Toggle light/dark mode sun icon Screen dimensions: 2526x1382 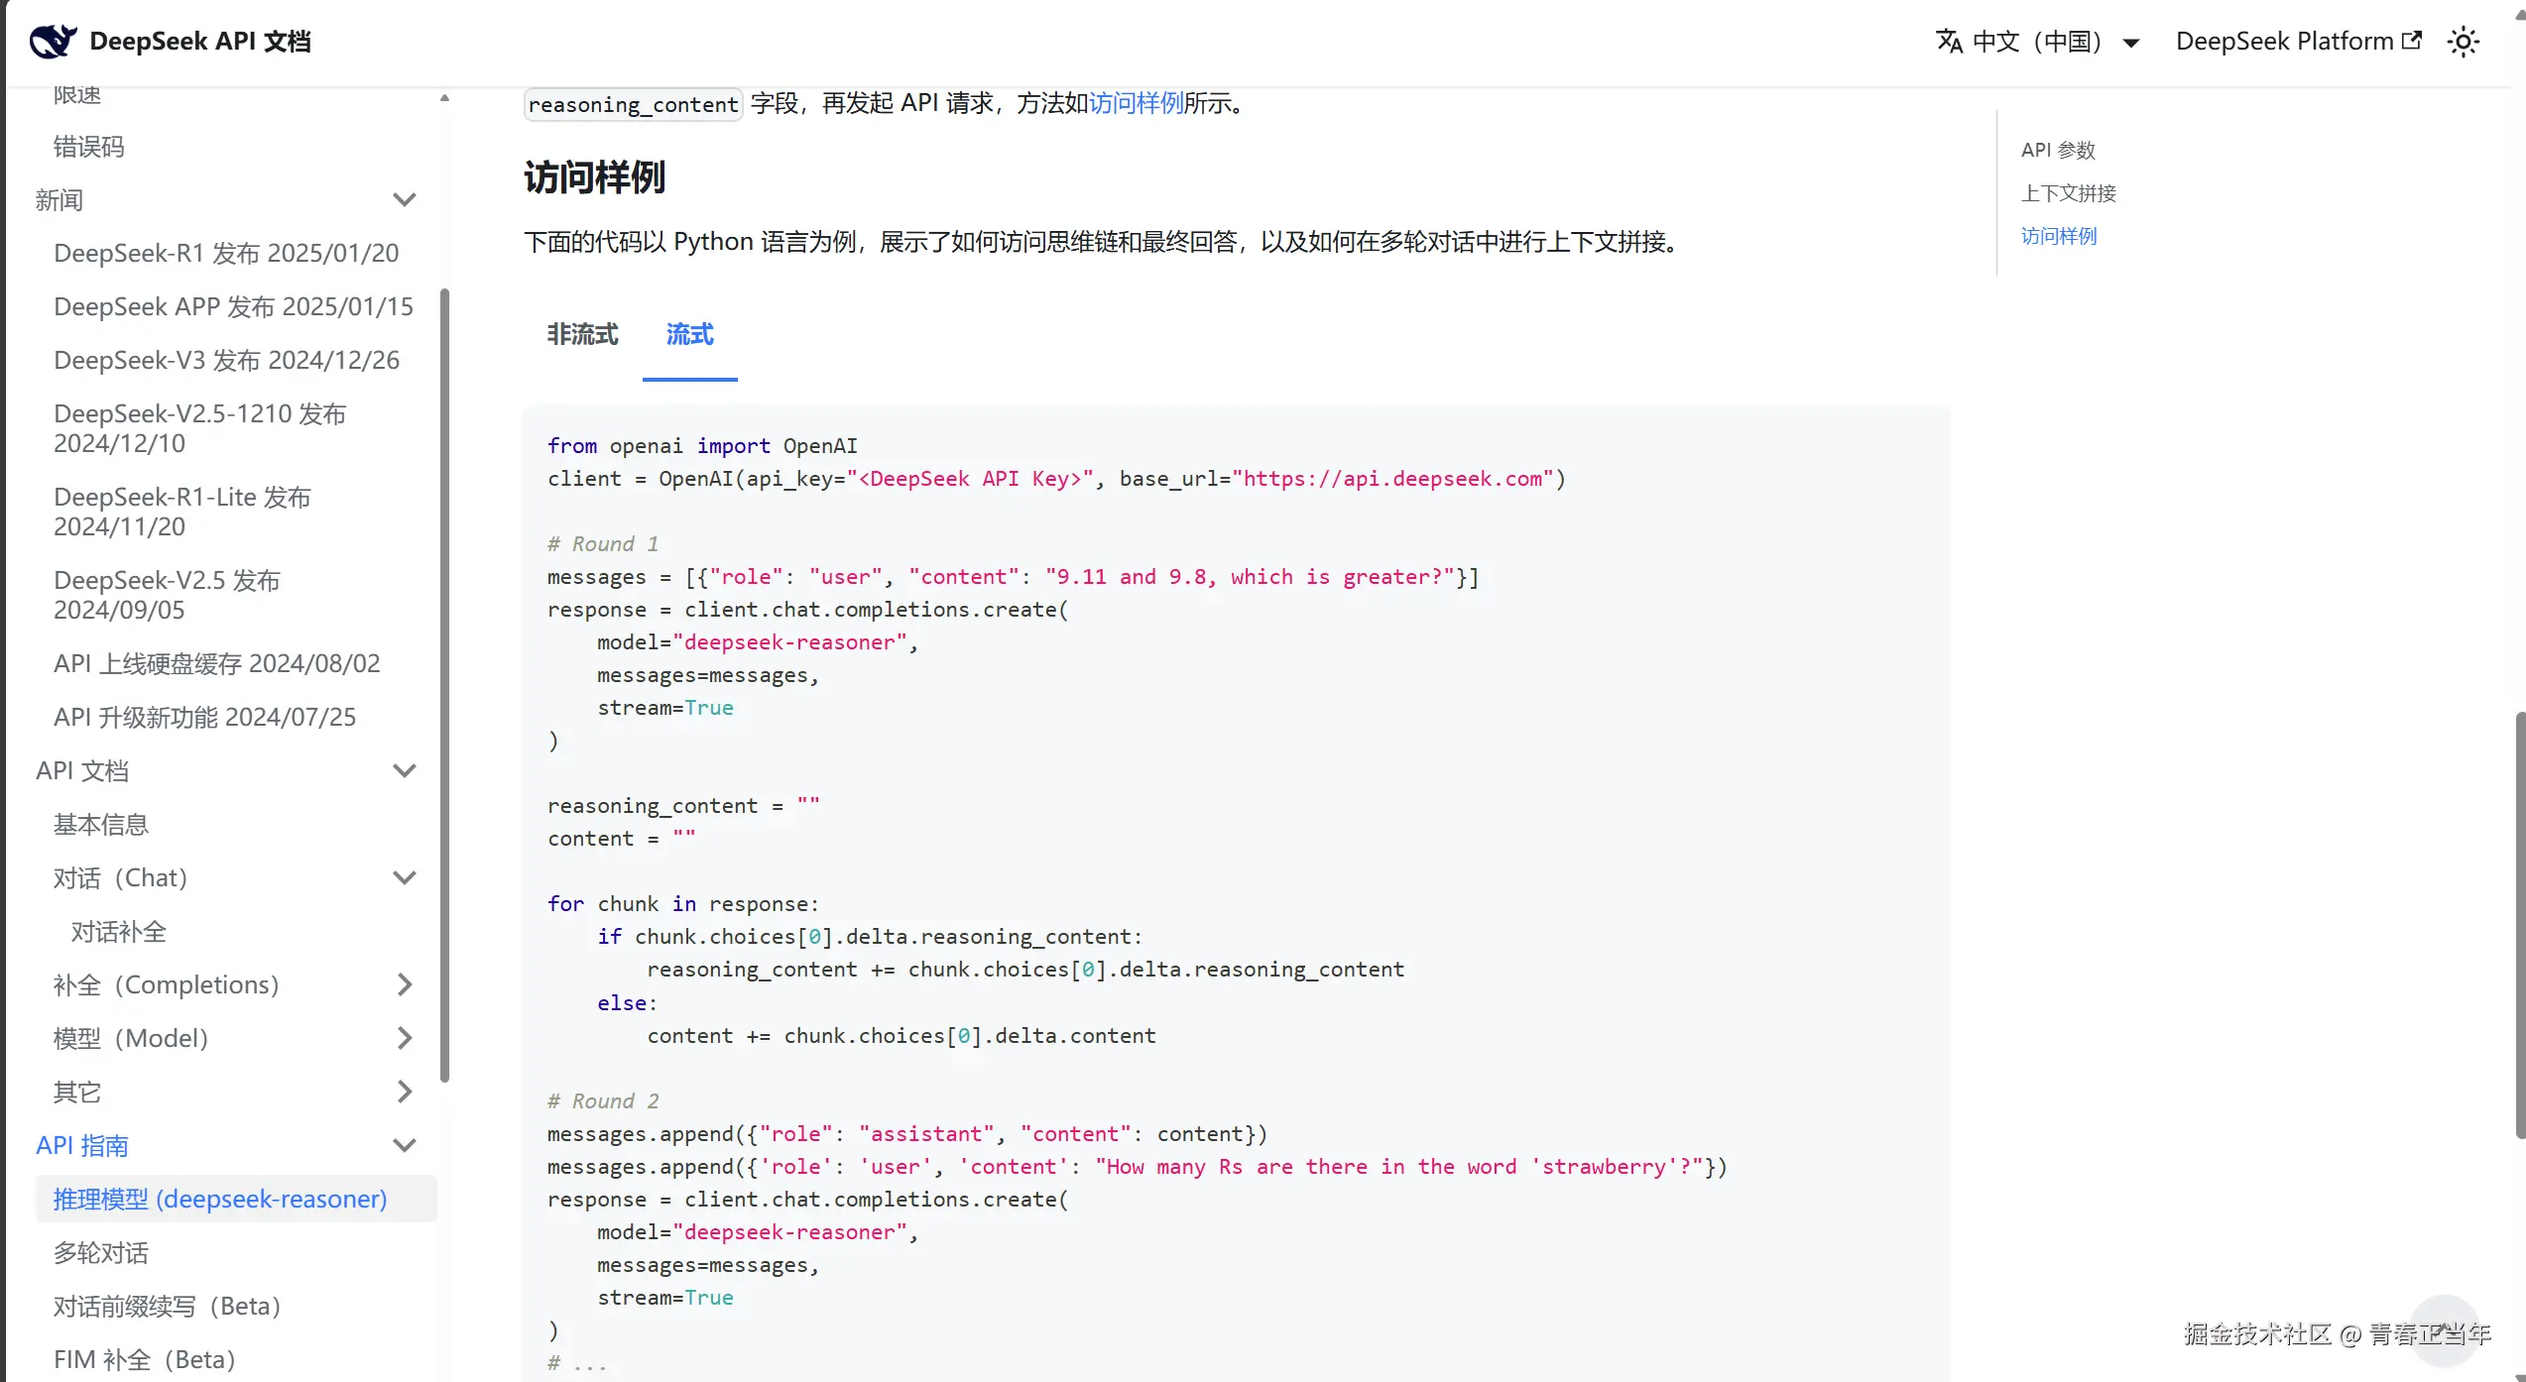tap(2464, 42)
